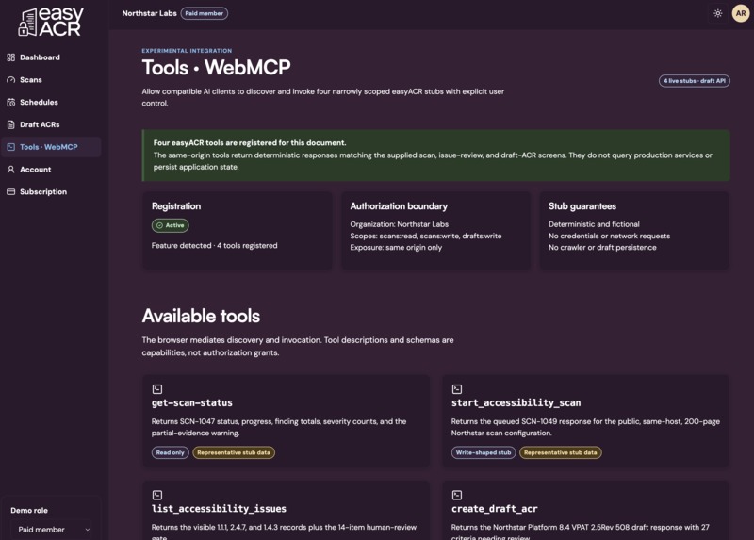Click the Demo role label
The height and width of the screenshot is (540, 754).
pos(29,511)
